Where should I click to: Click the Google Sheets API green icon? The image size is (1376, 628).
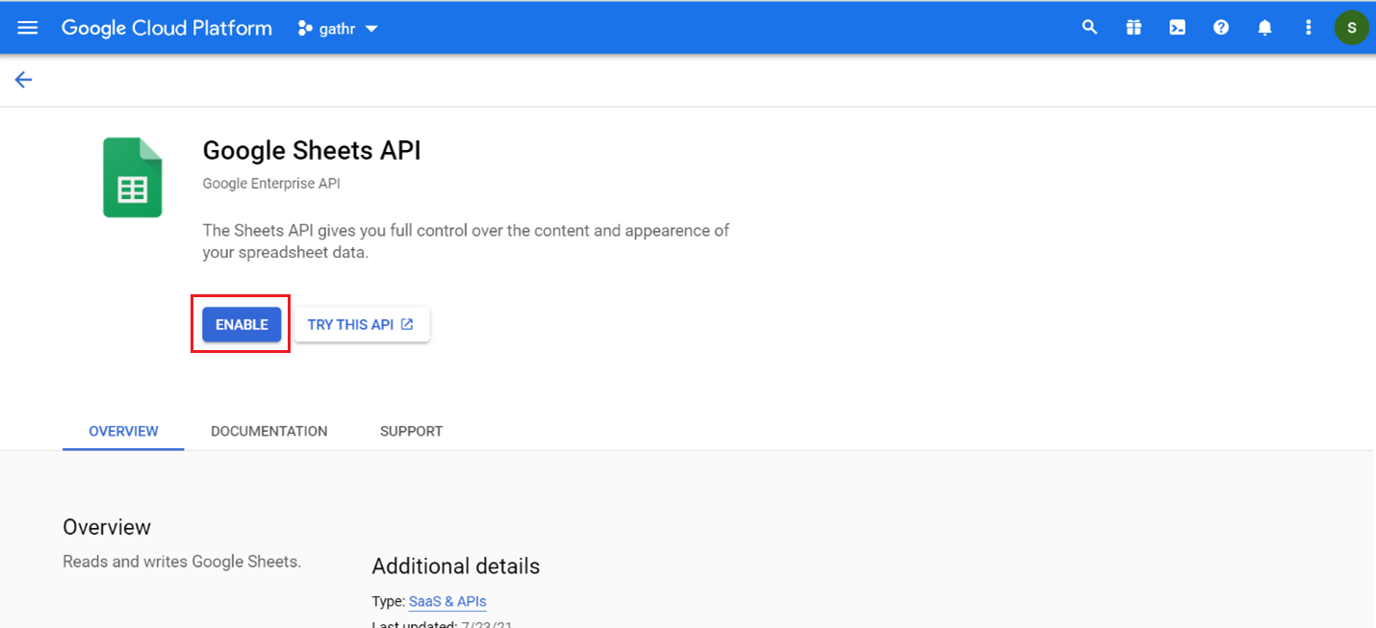(x=132, y=177)
